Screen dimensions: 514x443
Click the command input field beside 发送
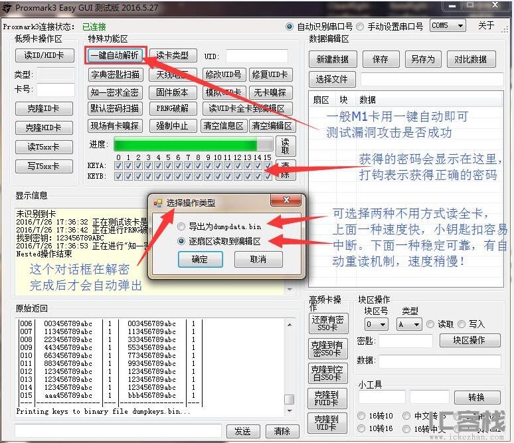pos(118,430)
